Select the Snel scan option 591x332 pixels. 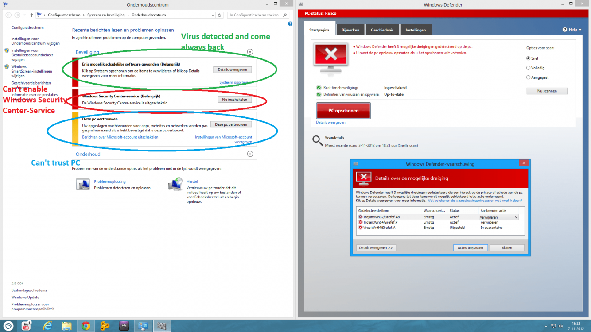click(x=529, y=58)
